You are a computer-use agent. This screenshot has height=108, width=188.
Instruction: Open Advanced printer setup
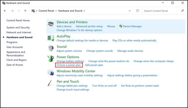click(89, 26)
